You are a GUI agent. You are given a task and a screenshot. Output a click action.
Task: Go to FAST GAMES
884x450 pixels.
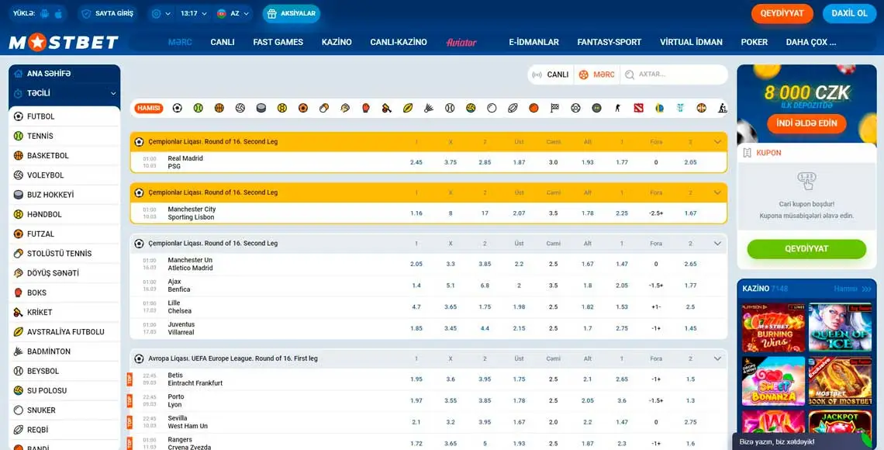[x=278, y=43]
